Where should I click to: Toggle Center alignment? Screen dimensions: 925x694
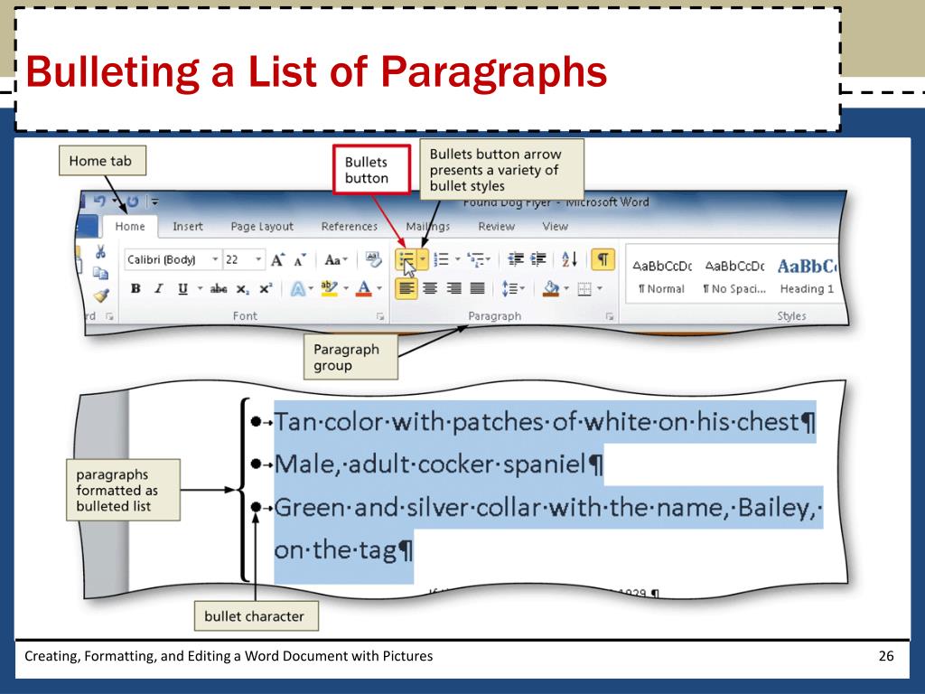(430, 288)
